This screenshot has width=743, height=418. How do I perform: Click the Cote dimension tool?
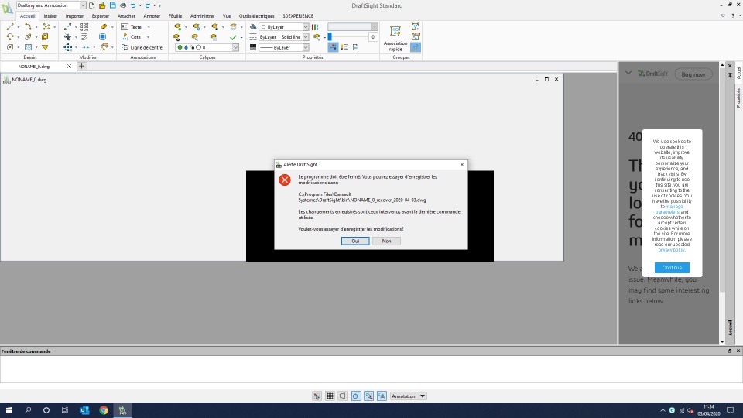pos(132,37)
